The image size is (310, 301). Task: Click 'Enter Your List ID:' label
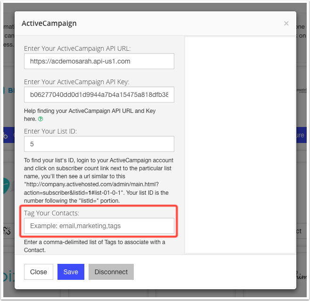tap(50, 131)
